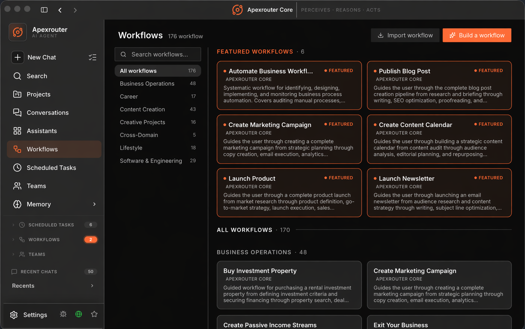The width and height of the screenshot is (525, 329).
Task: Toggle the sidebar panel icon
Action: tap(44, 10)
